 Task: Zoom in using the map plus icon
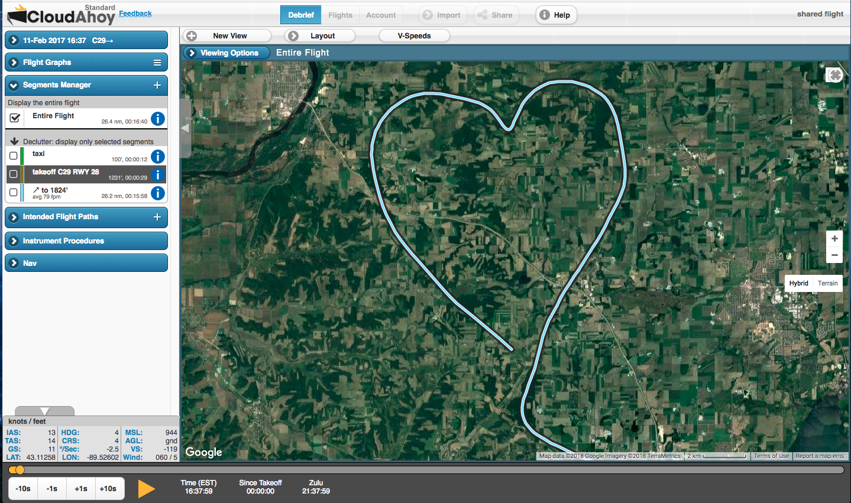834,238
